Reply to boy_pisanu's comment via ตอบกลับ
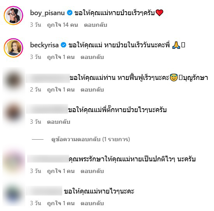The height and width of the screenshot is (211, 214). (x=96, y=25)
